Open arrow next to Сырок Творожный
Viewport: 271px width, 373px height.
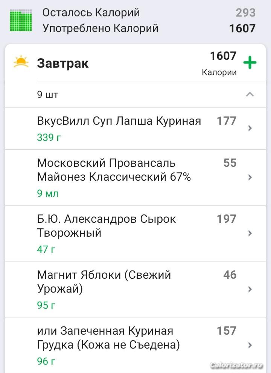point(250,233)
